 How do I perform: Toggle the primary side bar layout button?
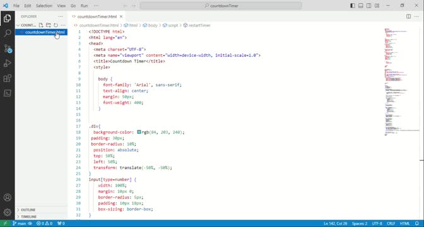[x=352, y=6]
